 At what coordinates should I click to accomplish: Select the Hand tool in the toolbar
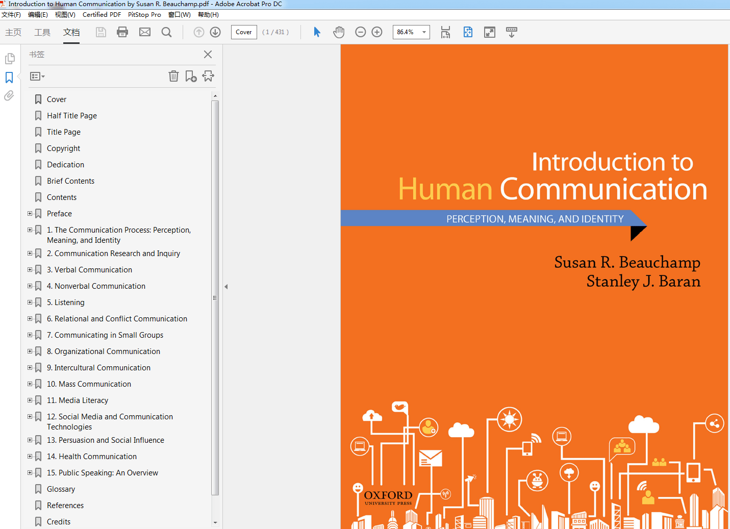(339, 32)
